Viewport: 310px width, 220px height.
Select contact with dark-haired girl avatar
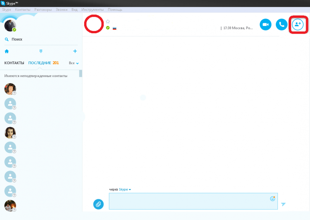[10, 133]
